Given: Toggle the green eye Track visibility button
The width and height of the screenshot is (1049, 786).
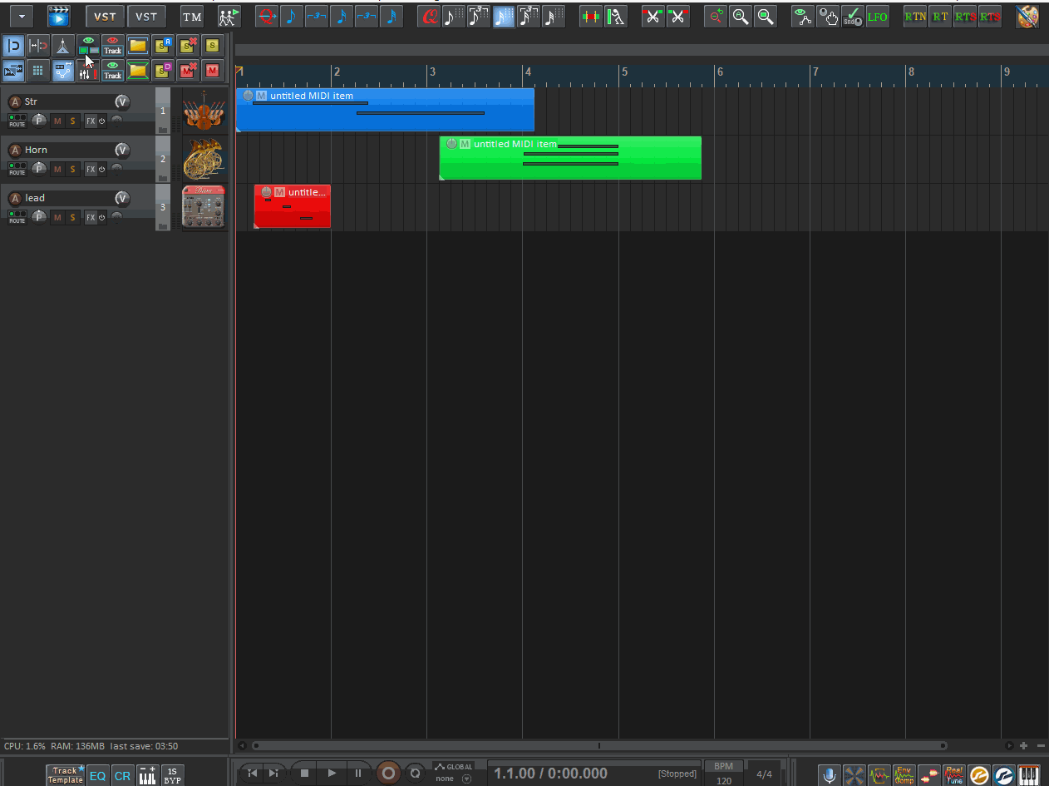Looking at the screenshot, I should pos(113,71).
